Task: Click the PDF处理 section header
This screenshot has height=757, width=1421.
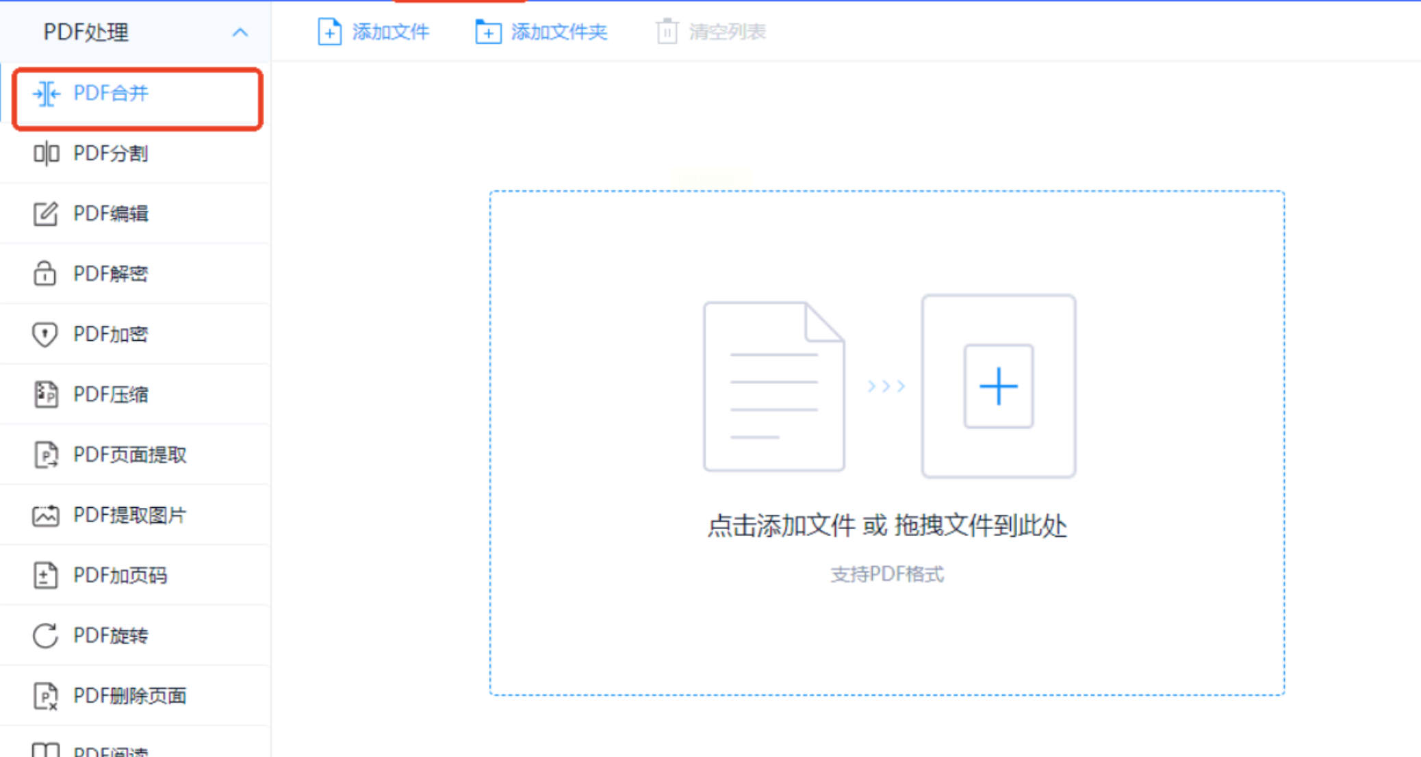Action: pos(86,32)
